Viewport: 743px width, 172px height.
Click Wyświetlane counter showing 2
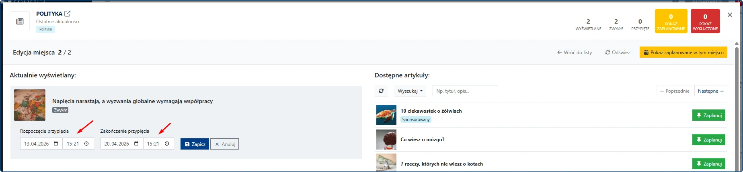coord(588,24)
